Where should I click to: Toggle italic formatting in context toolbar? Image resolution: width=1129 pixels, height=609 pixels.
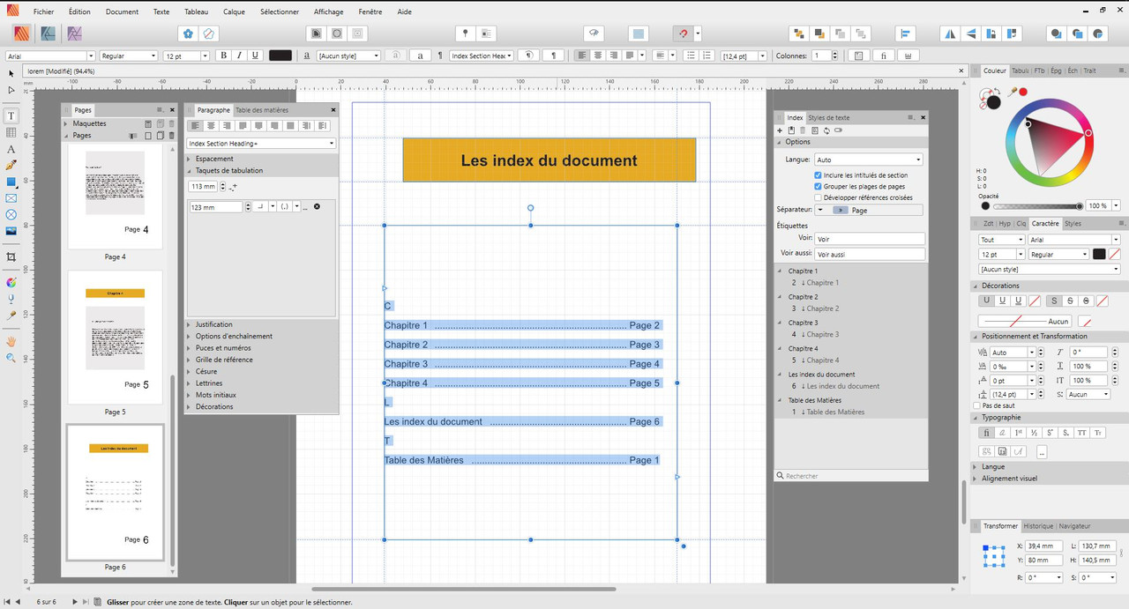240,56
